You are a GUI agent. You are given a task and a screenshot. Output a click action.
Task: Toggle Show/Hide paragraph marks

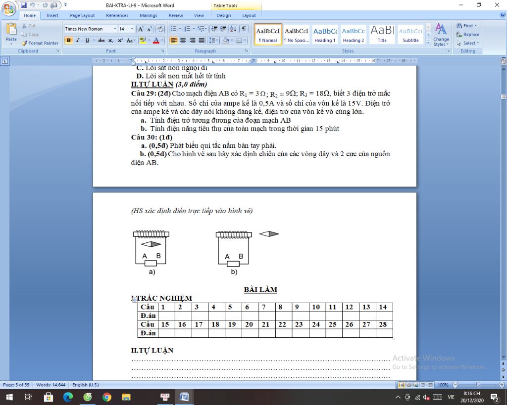pos(244,29)
